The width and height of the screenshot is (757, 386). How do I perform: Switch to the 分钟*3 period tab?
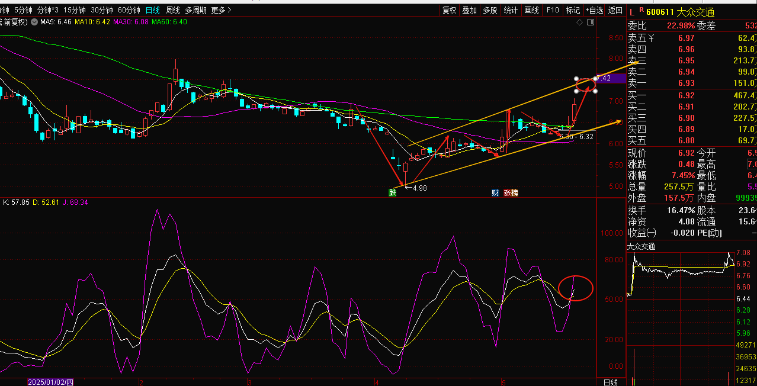(48, 10)
